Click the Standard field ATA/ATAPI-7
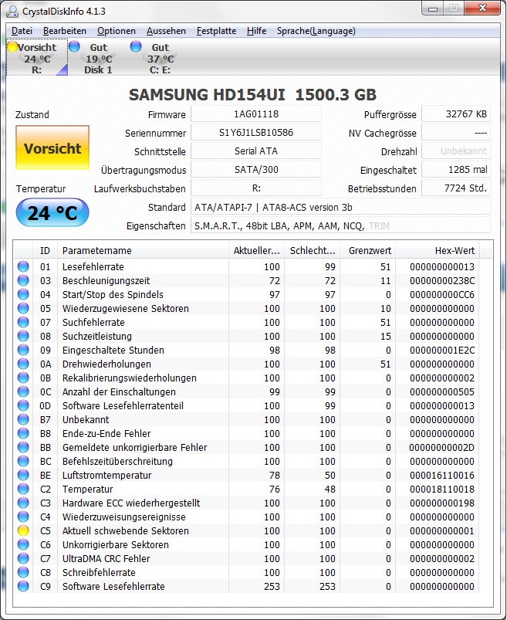This screenshot has width=507, height=620. [x=340, y=207]
